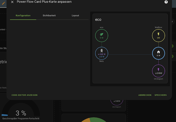Screen dimensions: 176x122
Task: Show the code editor
Action: point(24,95)
